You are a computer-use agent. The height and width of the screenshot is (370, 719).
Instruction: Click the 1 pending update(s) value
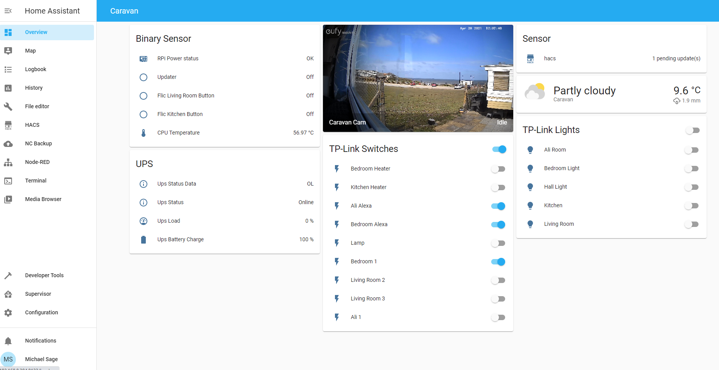pos(676,58)
